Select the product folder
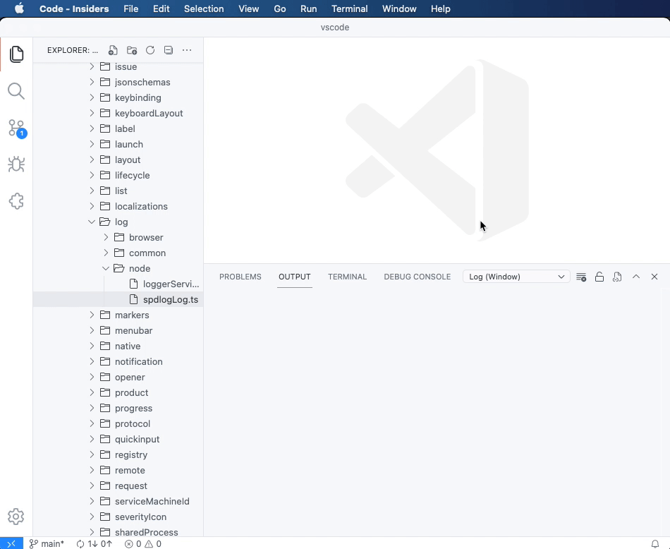The width and height of the screenshot is (670, 549). pos(118,392)
